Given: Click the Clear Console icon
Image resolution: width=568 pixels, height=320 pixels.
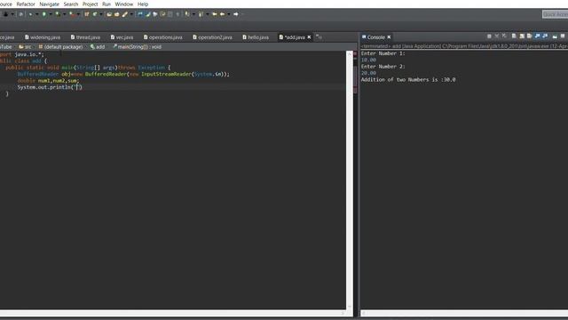Looking at the screenshot, I should (x=514, y=36).
